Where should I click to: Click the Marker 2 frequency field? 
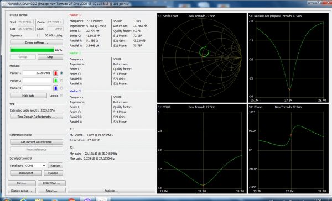[x=37, y=81]
